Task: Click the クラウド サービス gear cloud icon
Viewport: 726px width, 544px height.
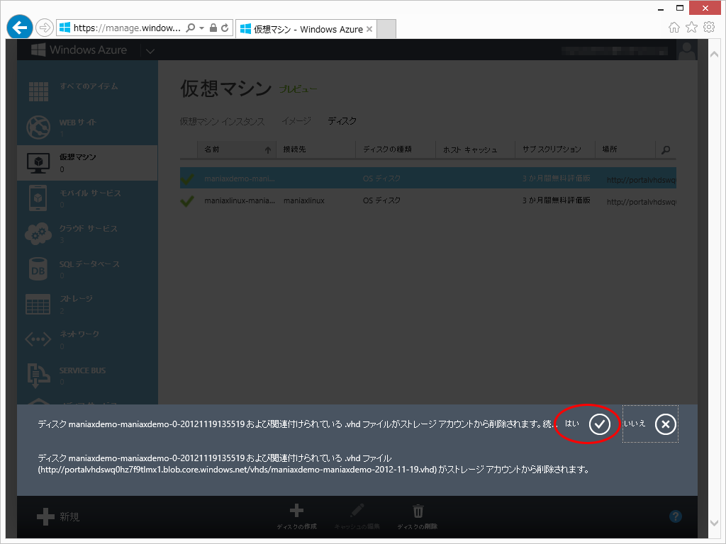Action: [38, 234]
